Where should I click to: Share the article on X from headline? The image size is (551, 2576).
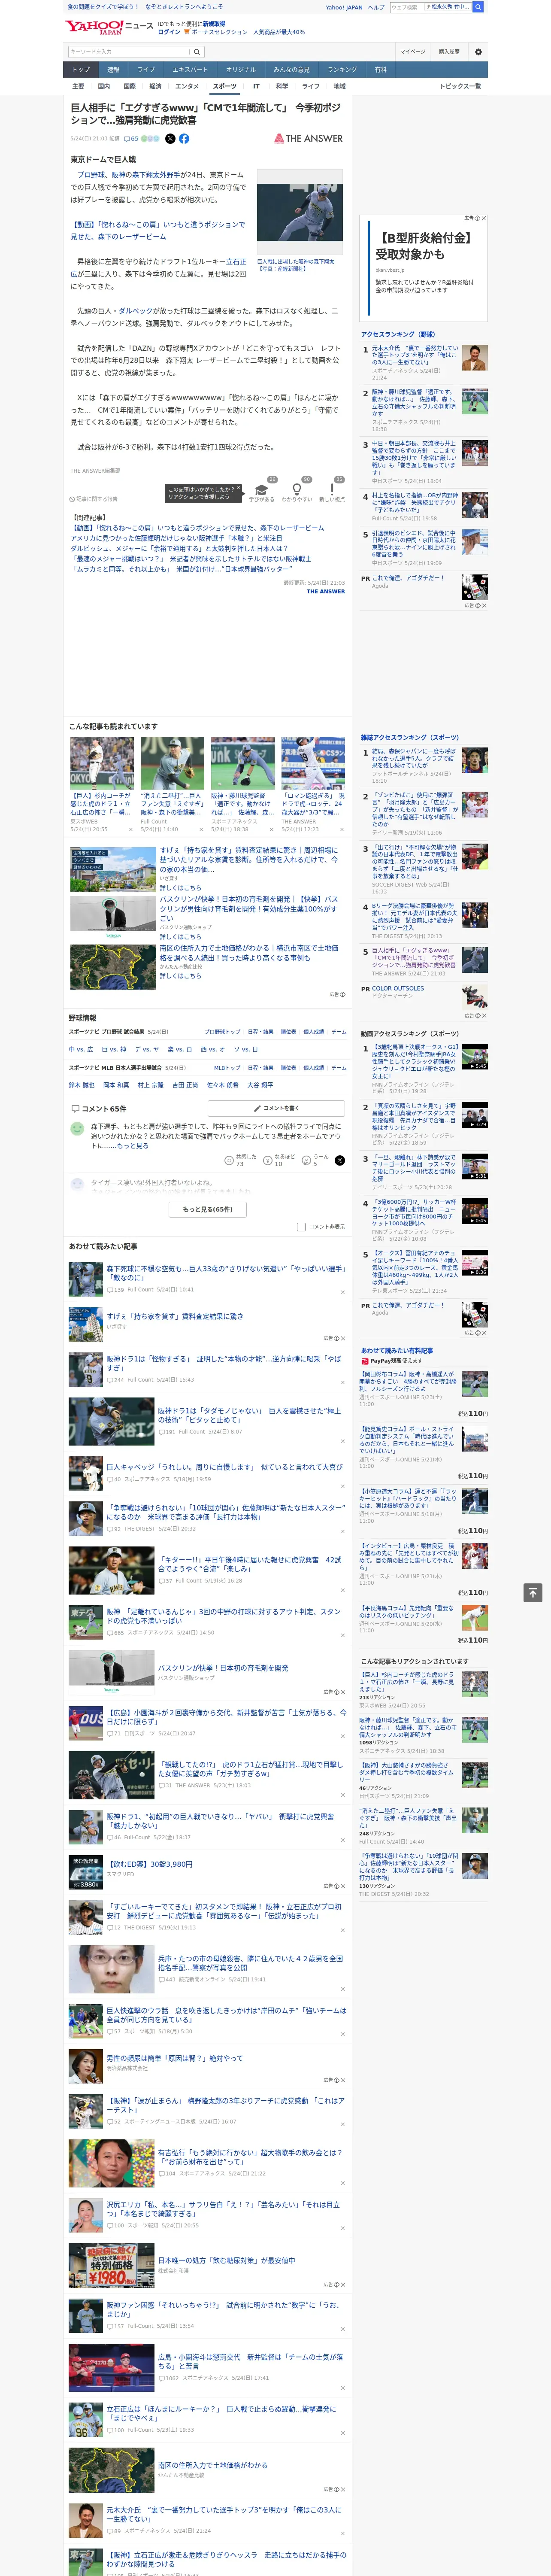click(170, 139)
